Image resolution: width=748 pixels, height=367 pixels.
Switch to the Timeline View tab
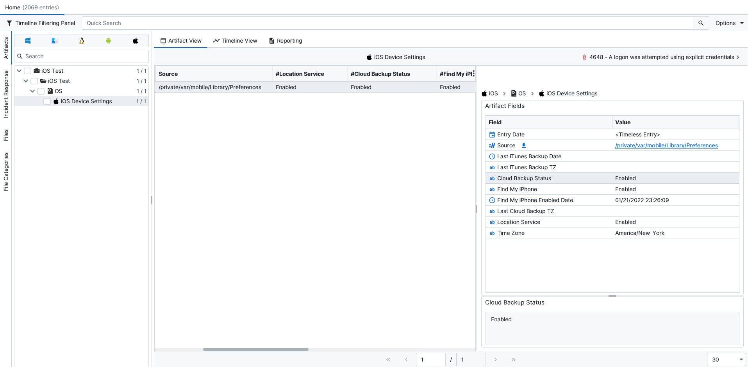click(x=235, y=41)
